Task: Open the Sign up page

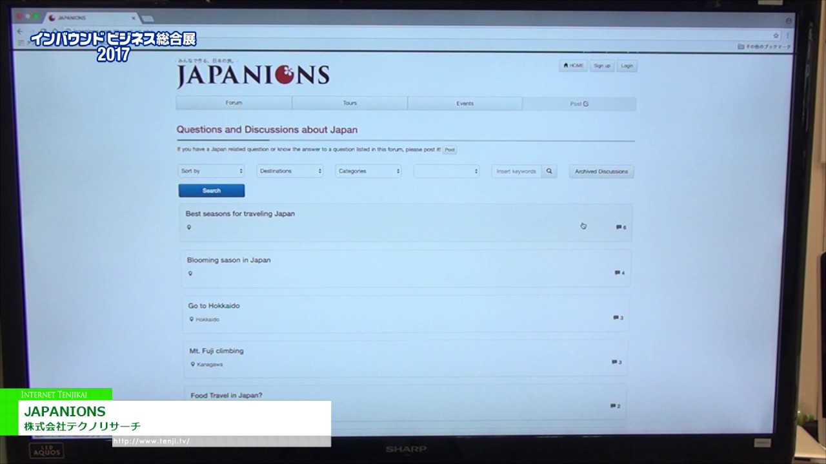Action: point(601,66)
